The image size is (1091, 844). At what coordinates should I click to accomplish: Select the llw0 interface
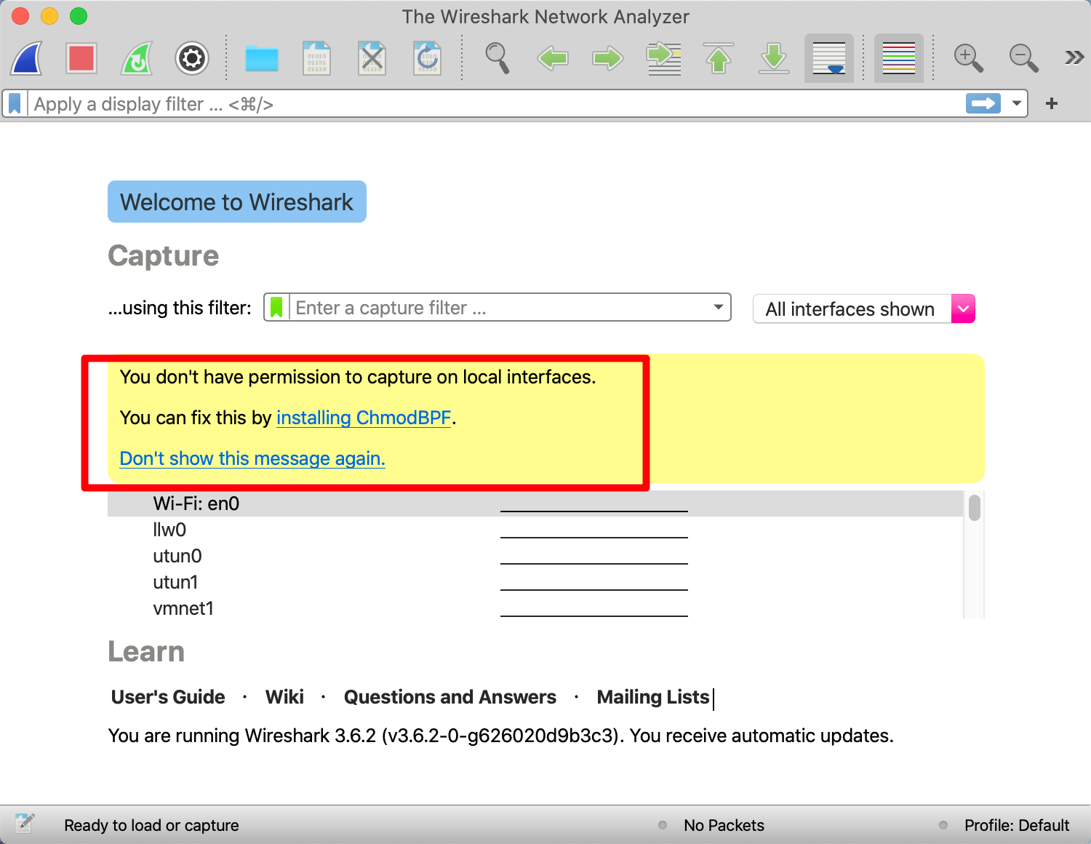535,530
